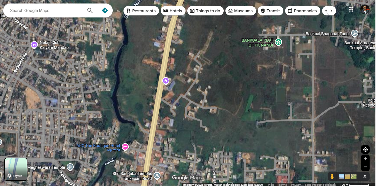This screenshot has width=376, height=186.
Task: Open the Google account profile picture
Action: (x=365, y=9)
